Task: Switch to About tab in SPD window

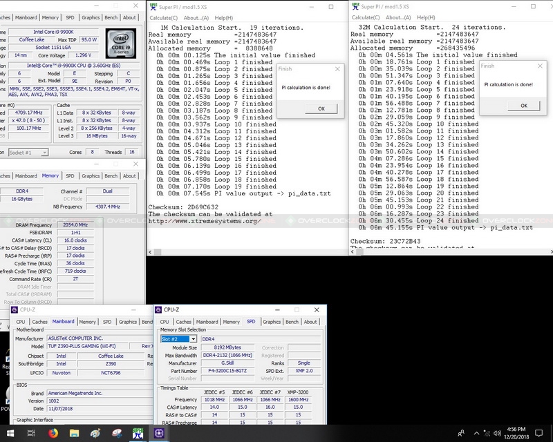Action: click(310, 322)
